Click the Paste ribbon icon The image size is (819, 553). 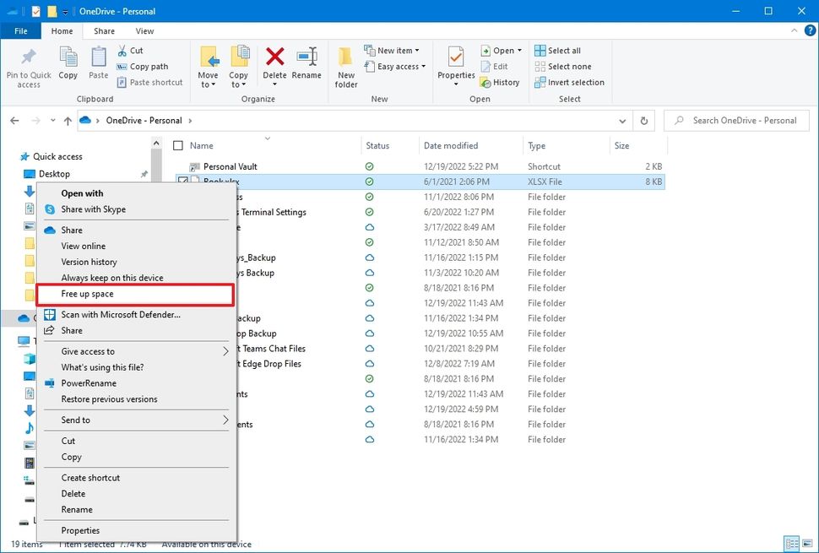pyautogui.click(x=98, y=57)
